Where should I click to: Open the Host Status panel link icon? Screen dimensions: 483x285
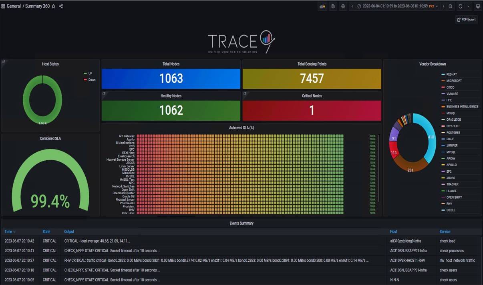tap(4, 62)
